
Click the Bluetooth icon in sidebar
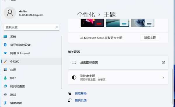point(5,45)
